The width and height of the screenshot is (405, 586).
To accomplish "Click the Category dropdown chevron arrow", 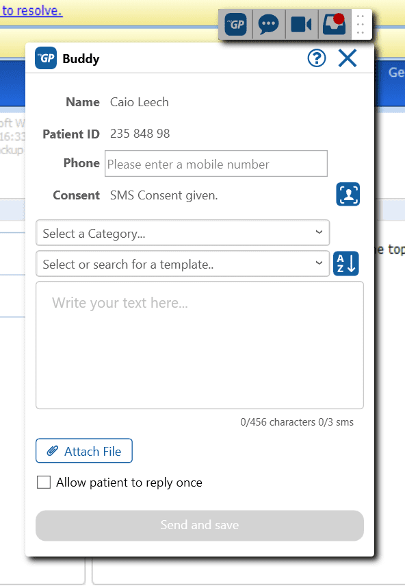I will 319,232.
